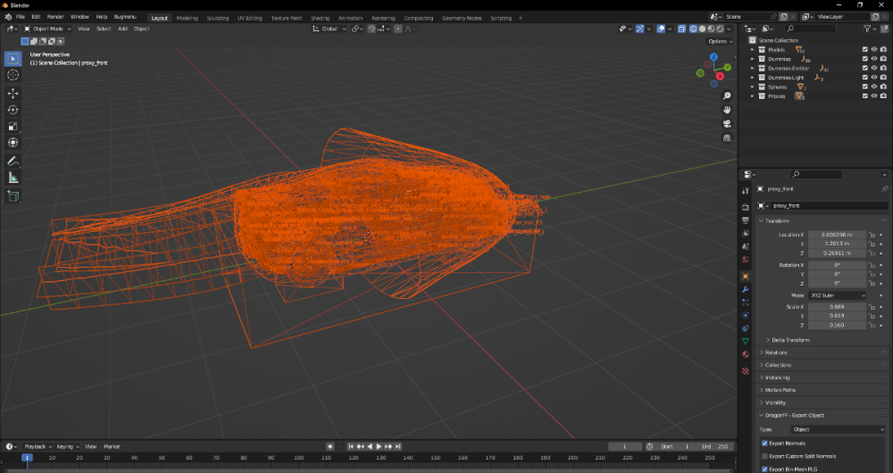Image resolution: width=893 pixels, height=473 pixels.
Task: Open the Object Mode dropdown
Action: click(46, 29)
